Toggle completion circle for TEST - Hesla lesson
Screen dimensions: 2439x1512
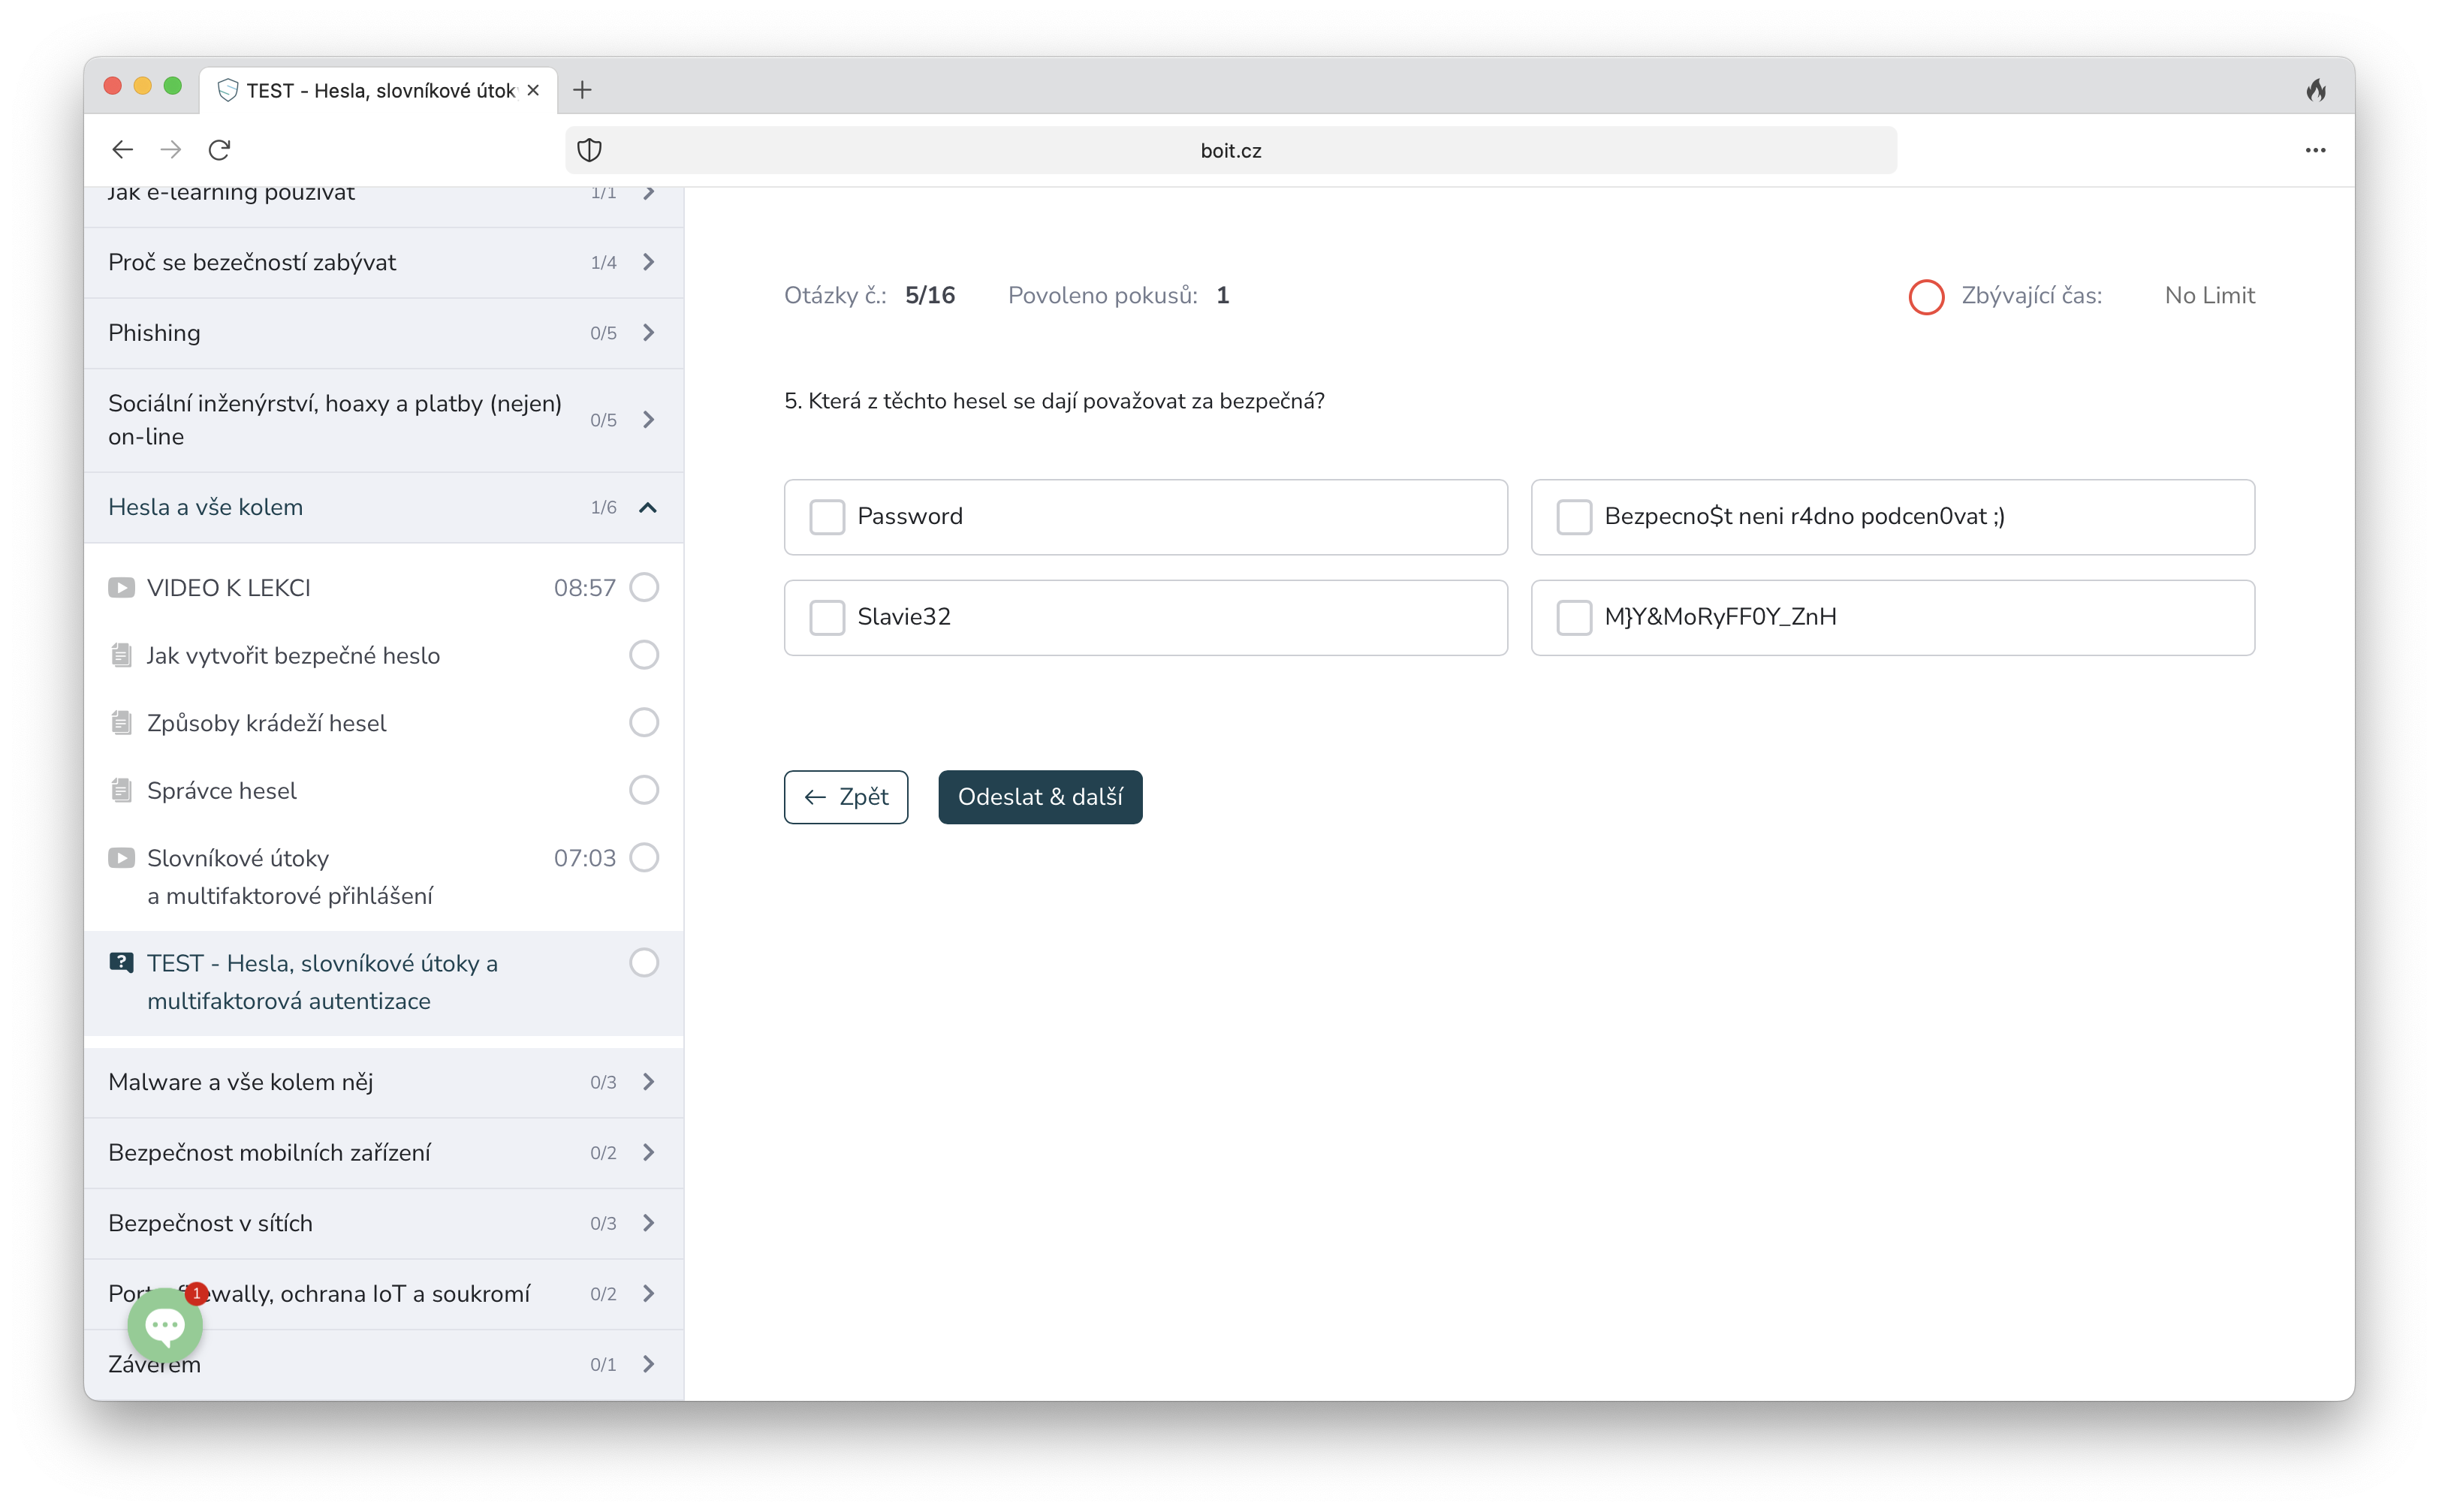click(644, 963)
